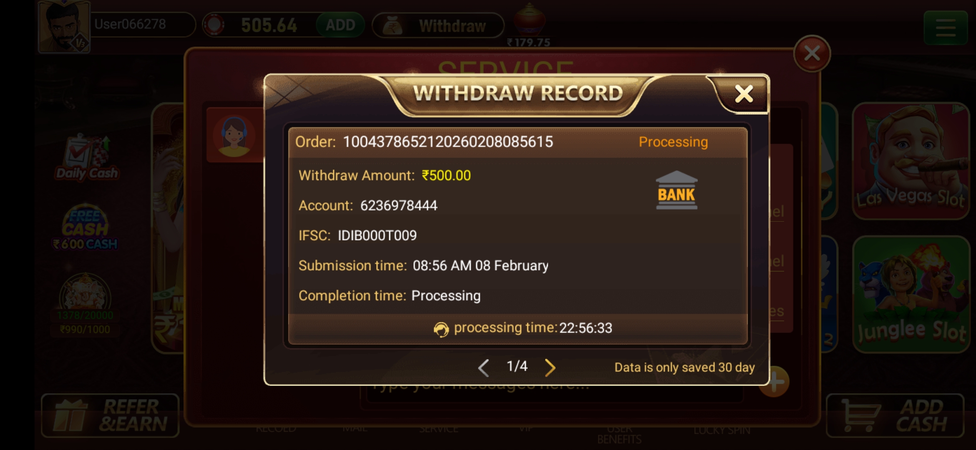Viewport: 976px width, 450px height.
Task: Close the Withdraw Record dialog
Action: pos(744,94)
